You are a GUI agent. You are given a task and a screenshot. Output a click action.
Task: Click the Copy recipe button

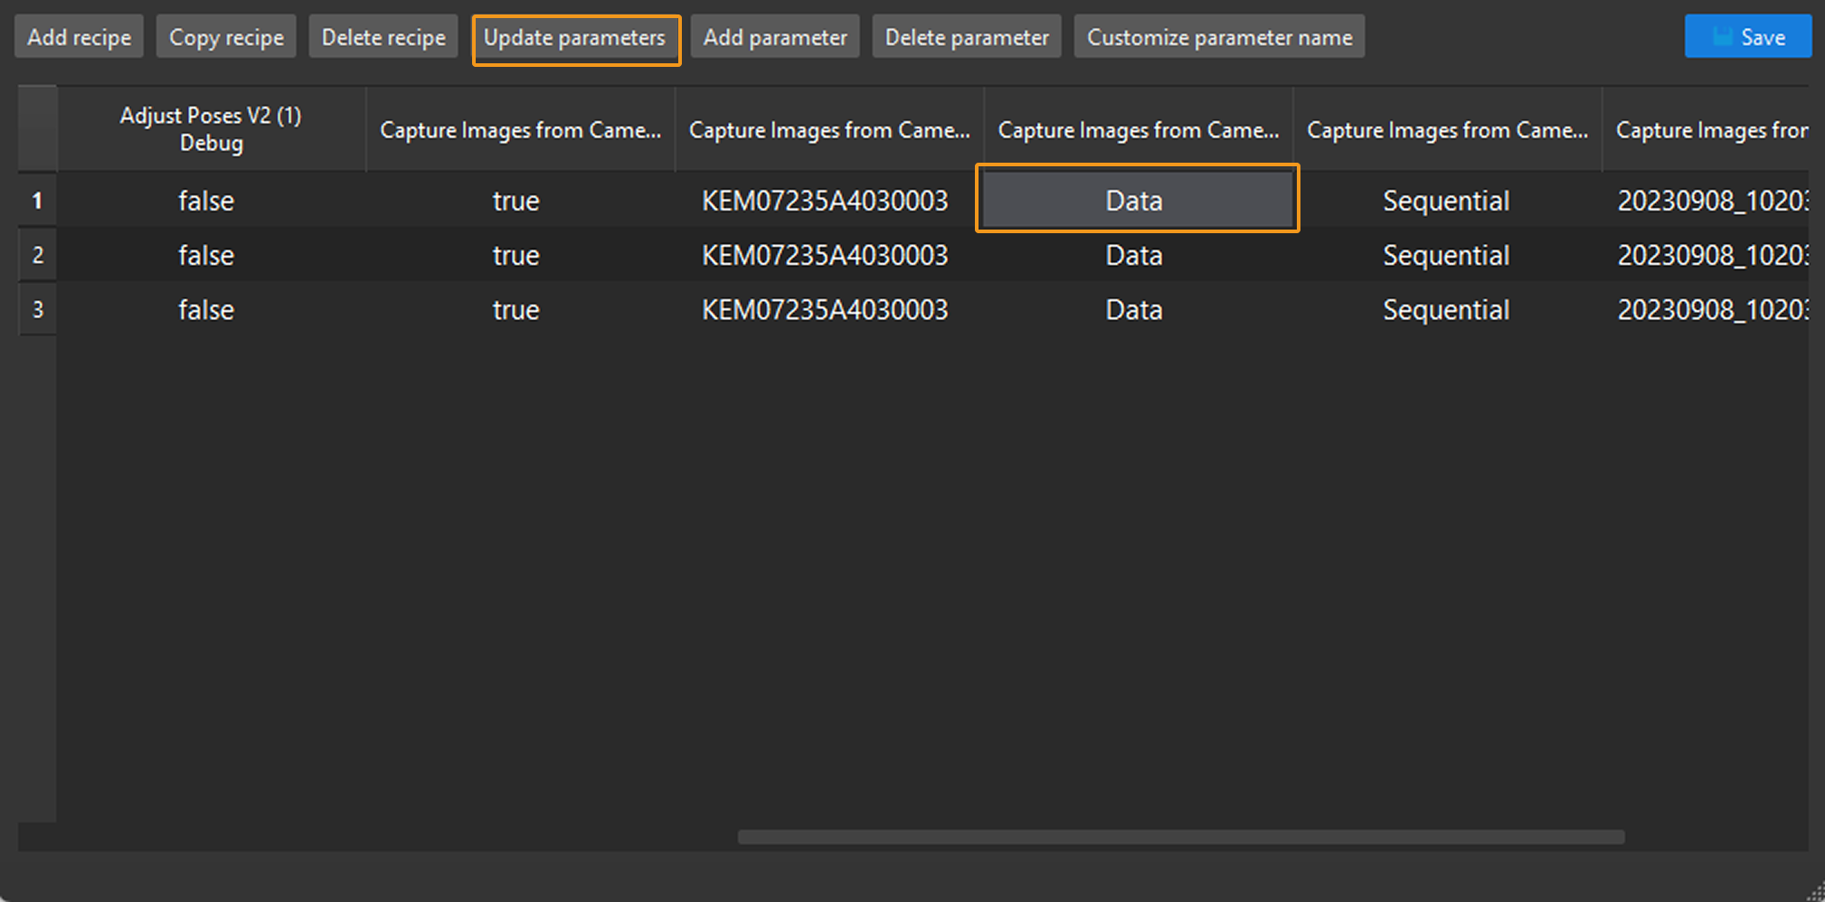click(226, 36)
